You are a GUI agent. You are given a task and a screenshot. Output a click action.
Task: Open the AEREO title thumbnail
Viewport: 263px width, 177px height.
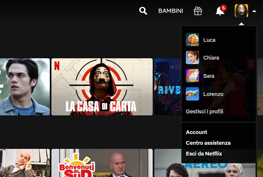[x=205, y=170]
